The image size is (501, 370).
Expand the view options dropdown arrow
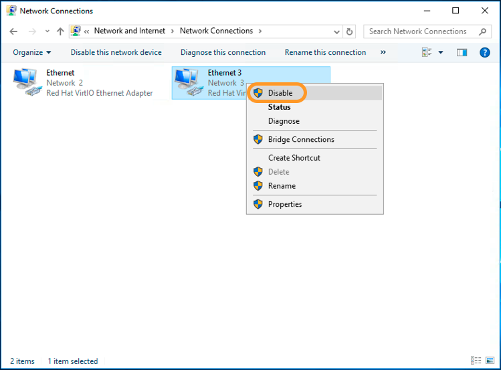click(440, 52)
